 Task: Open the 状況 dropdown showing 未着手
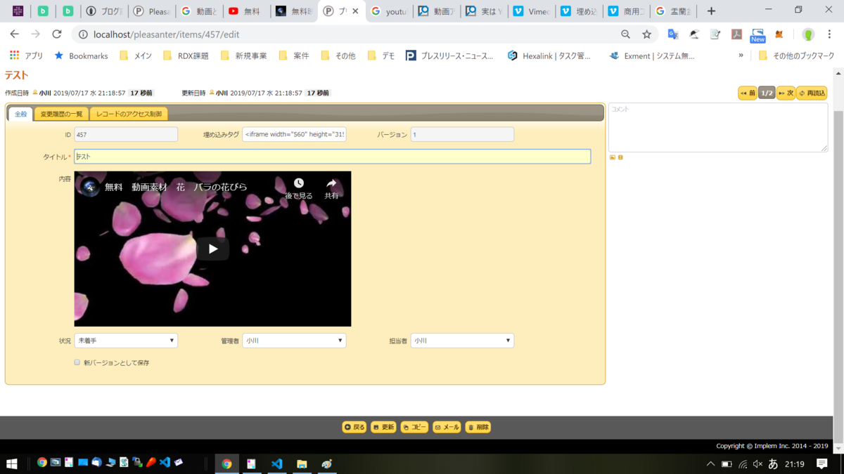tap(126, 341)
